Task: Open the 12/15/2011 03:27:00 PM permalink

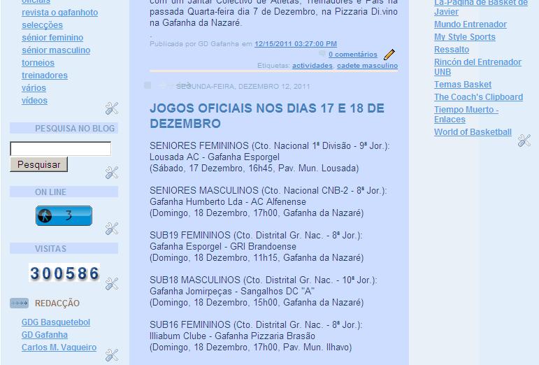Action: [296, 44]
